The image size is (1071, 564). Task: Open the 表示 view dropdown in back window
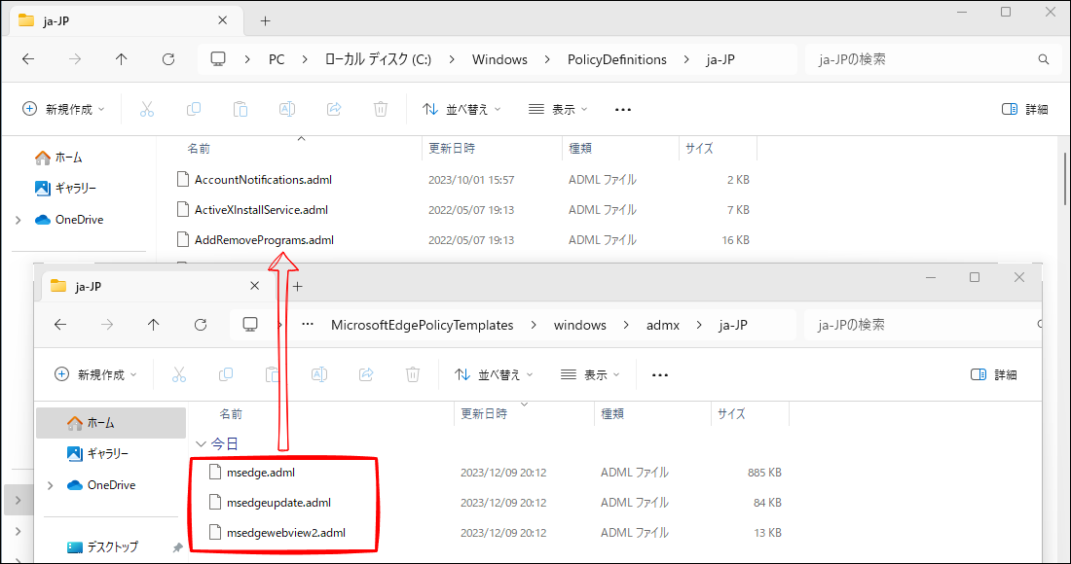coord(560,110)
